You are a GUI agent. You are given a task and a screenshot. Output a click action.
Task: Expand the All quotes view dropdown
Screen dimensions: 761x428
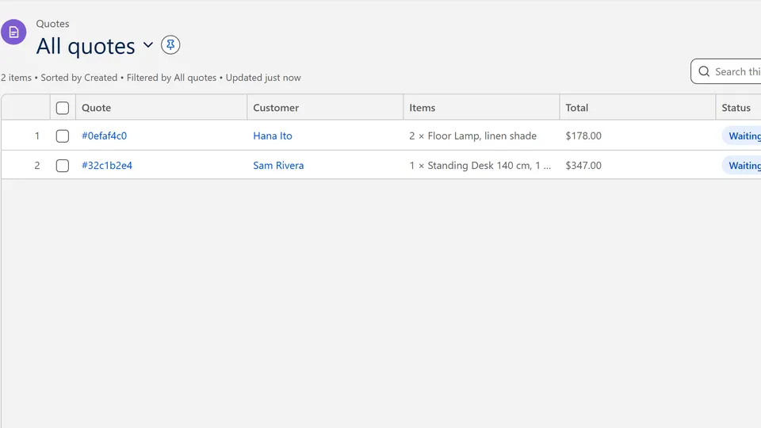[148, 45]
